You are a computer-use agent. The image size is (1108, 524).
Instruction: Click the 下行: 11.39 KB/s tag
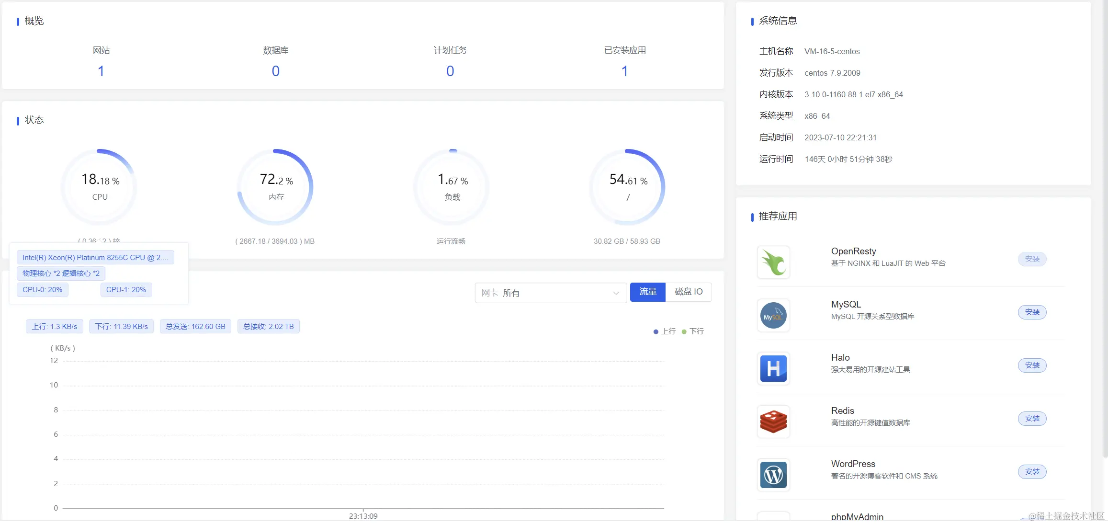tap(122, 327)
